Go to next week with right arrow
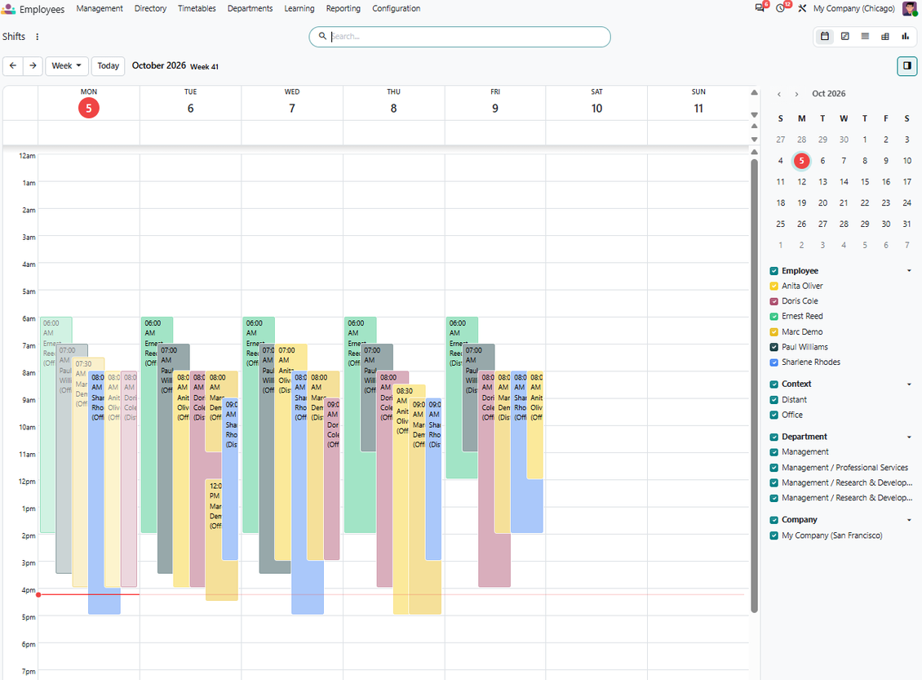 pos(33,66)
